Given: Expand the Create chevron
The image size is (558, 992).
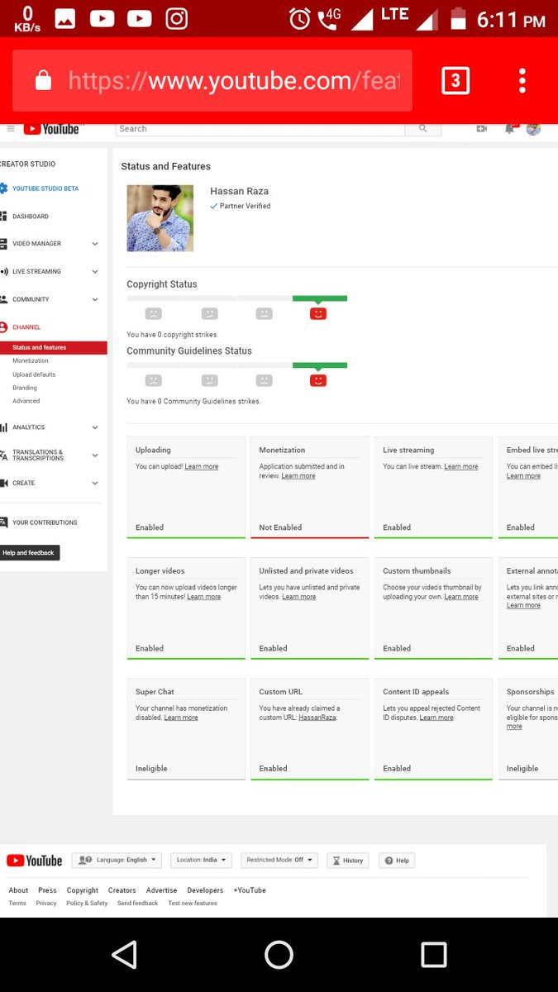Looking at the screenshot, I should click(x=95, y=483).
